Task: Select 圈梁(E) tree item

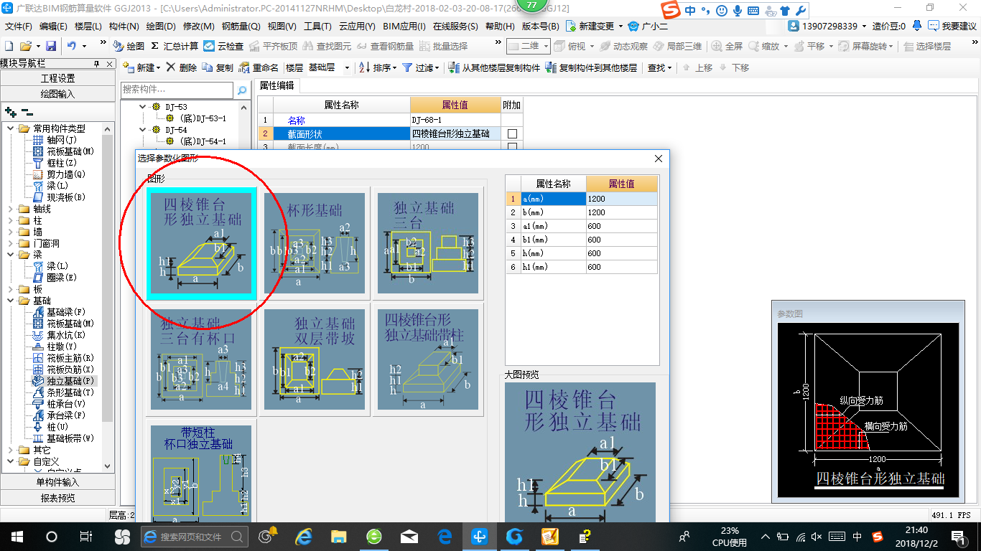Action: pos(55,278)
